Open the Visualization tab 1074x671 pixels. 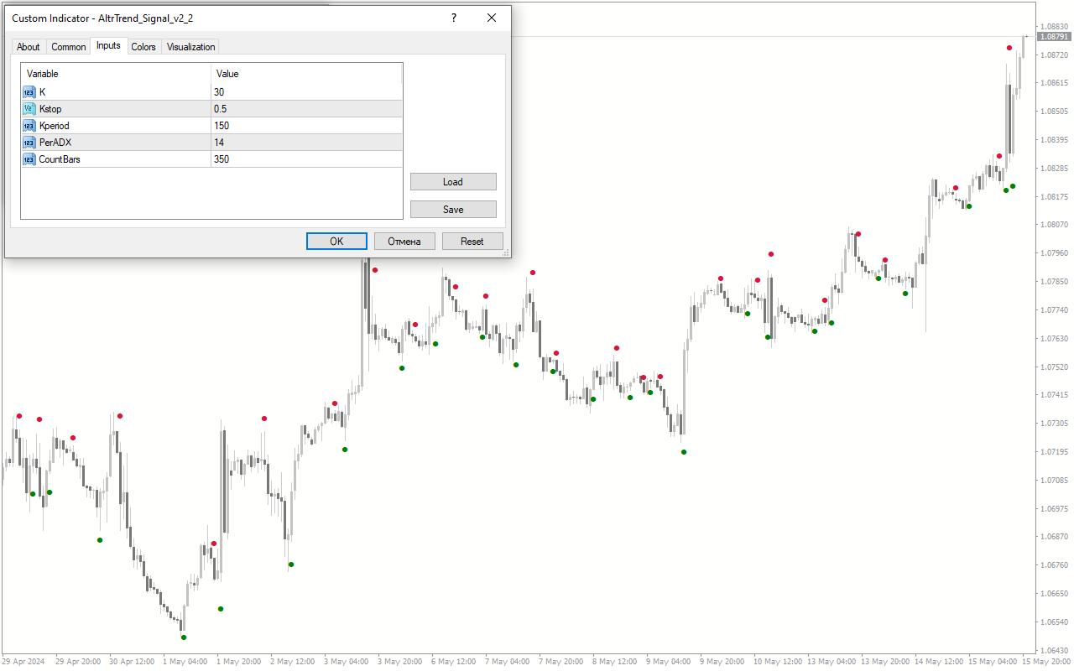coord(191,47)
